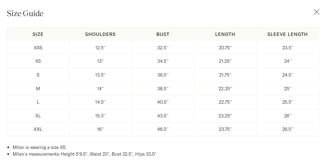
Task: Click the BUST column header
Action: 163,34
